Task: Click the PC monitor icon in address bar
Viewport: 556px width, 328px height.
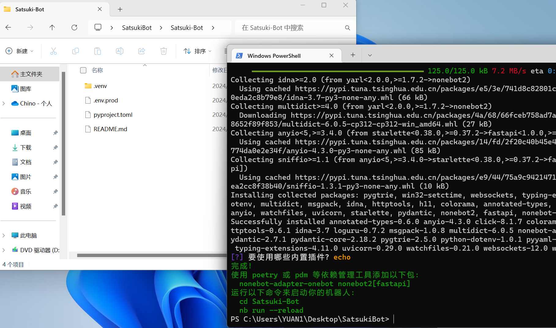Action: click(x=98, y=28)
